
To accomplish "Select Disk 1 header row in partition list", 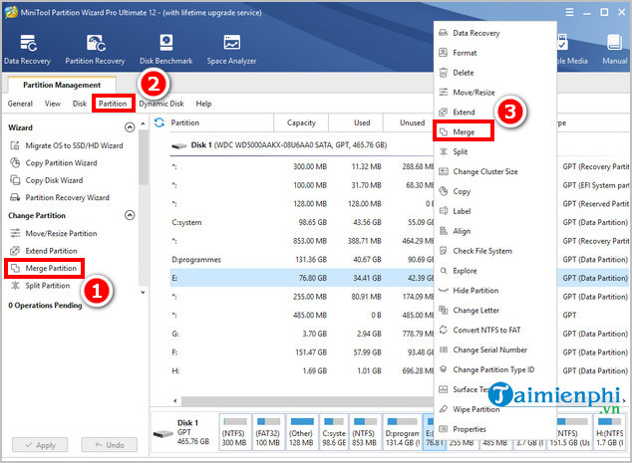I will coord(302,145).
